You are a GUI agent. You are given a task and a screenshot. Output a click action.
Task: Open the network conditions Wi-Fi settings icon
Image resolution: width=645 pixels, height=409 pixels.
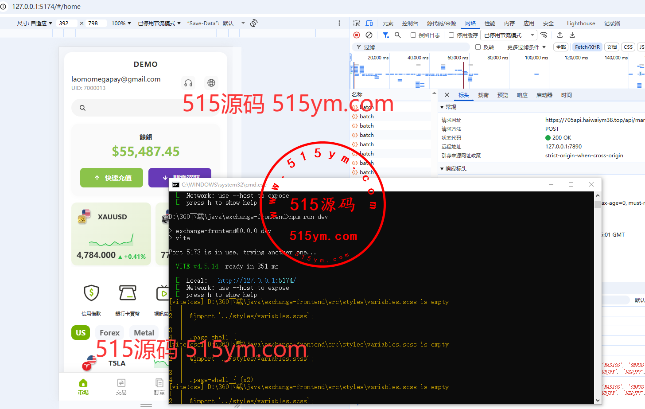tap(544, 35)
